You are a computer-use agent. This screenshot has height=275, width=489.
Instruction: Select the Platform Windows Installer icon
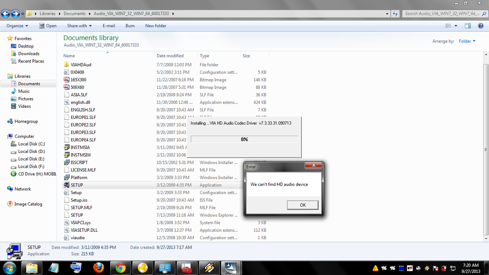[66, 178]
